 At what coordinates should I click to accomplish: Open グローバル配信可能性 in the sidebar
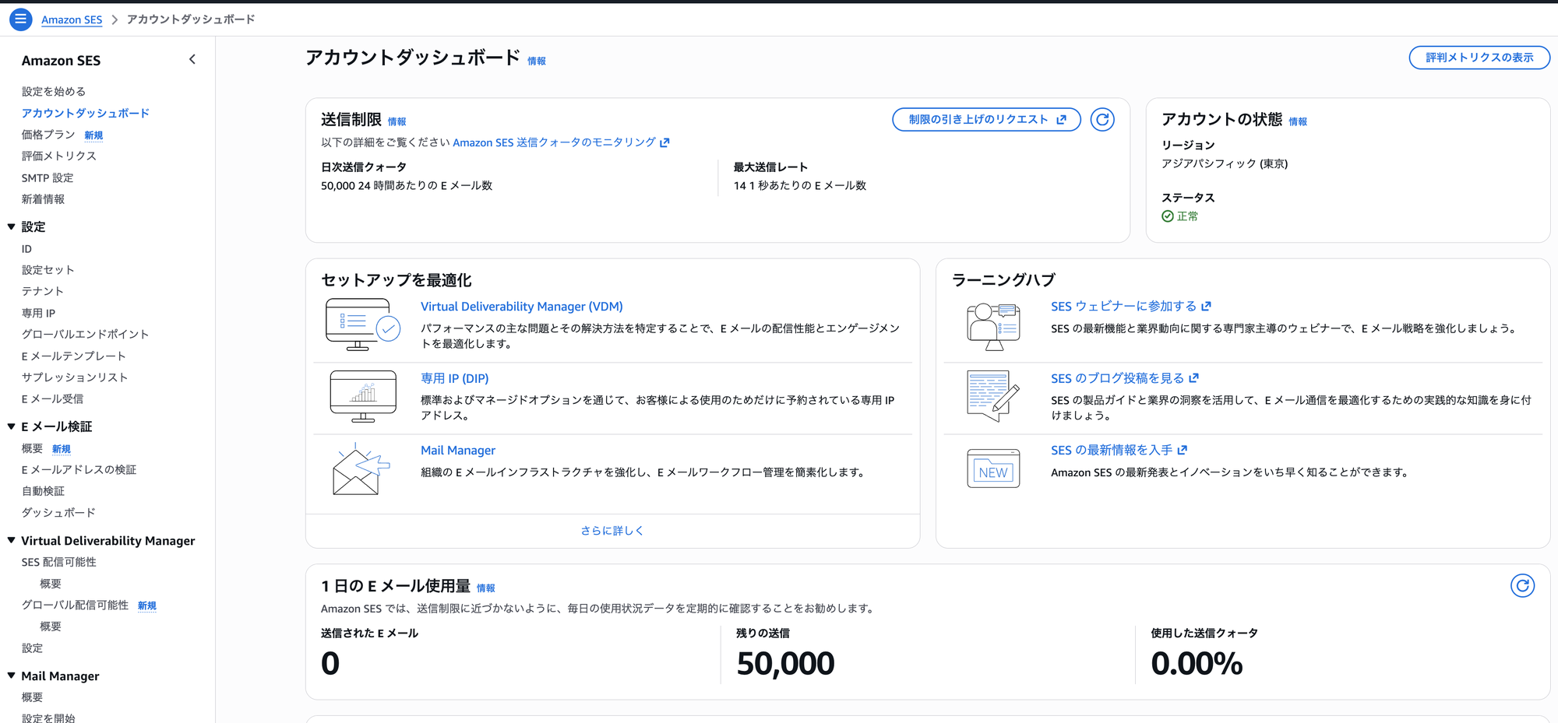coord(76,605)
